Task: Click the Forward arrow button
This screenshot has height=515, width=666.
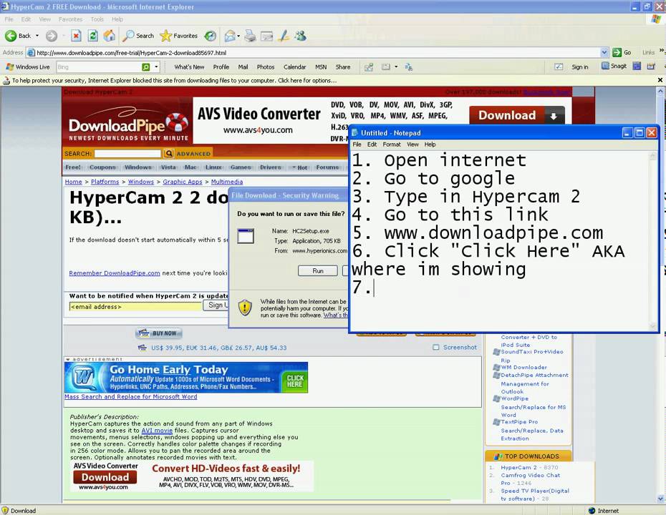Action: (52, 36)
